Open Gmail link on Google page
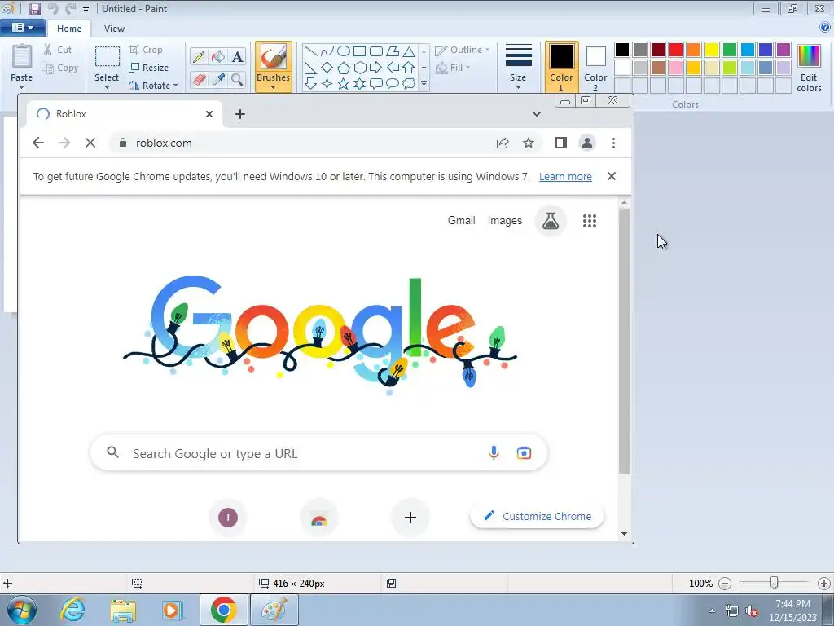Screen dimensions: 834x626 (x=461, y=220)
